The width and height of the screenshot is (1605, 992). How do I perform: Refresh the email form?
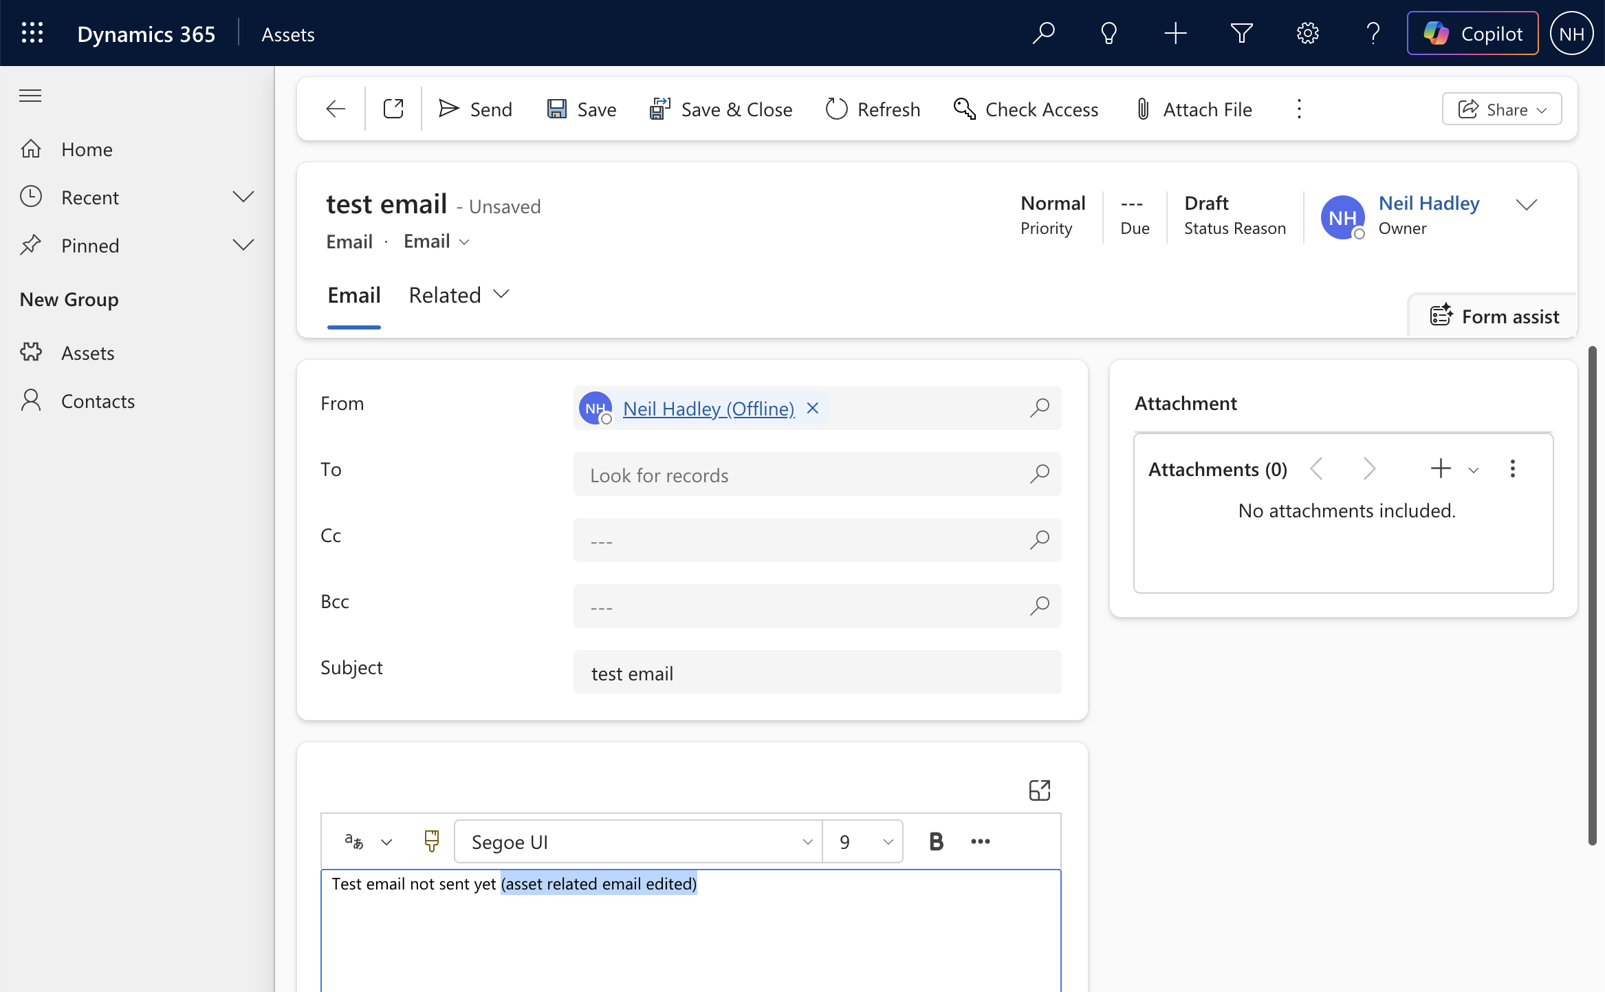point(873,109)
